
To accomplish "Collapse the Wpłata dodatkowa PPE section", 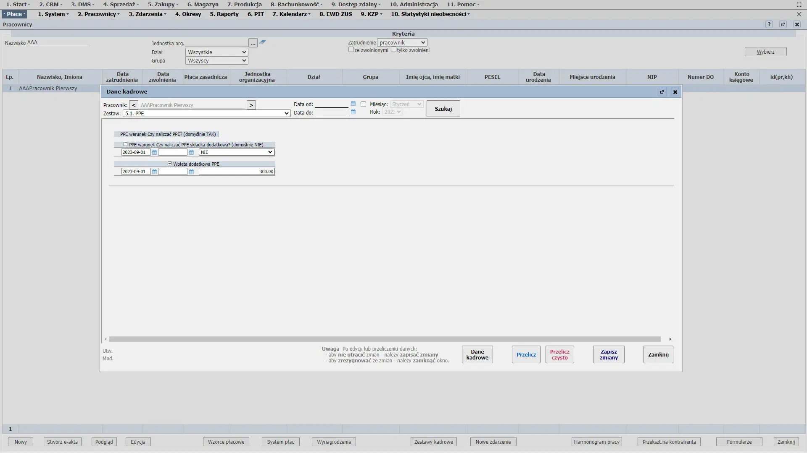I will coord(170,164).
